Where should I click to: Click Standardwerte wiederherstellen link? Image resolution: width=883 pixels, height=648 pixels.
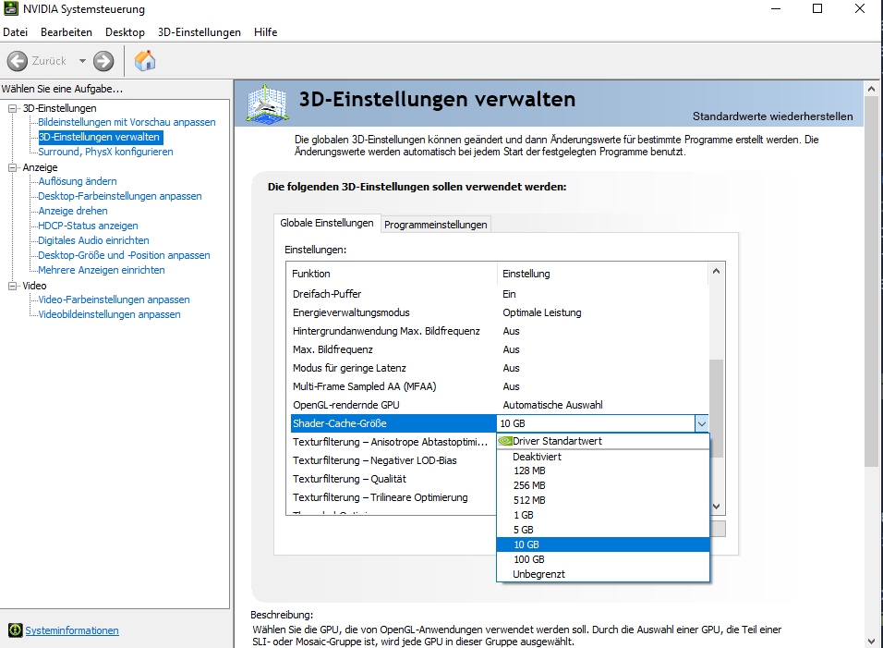[x=772, y=116]
